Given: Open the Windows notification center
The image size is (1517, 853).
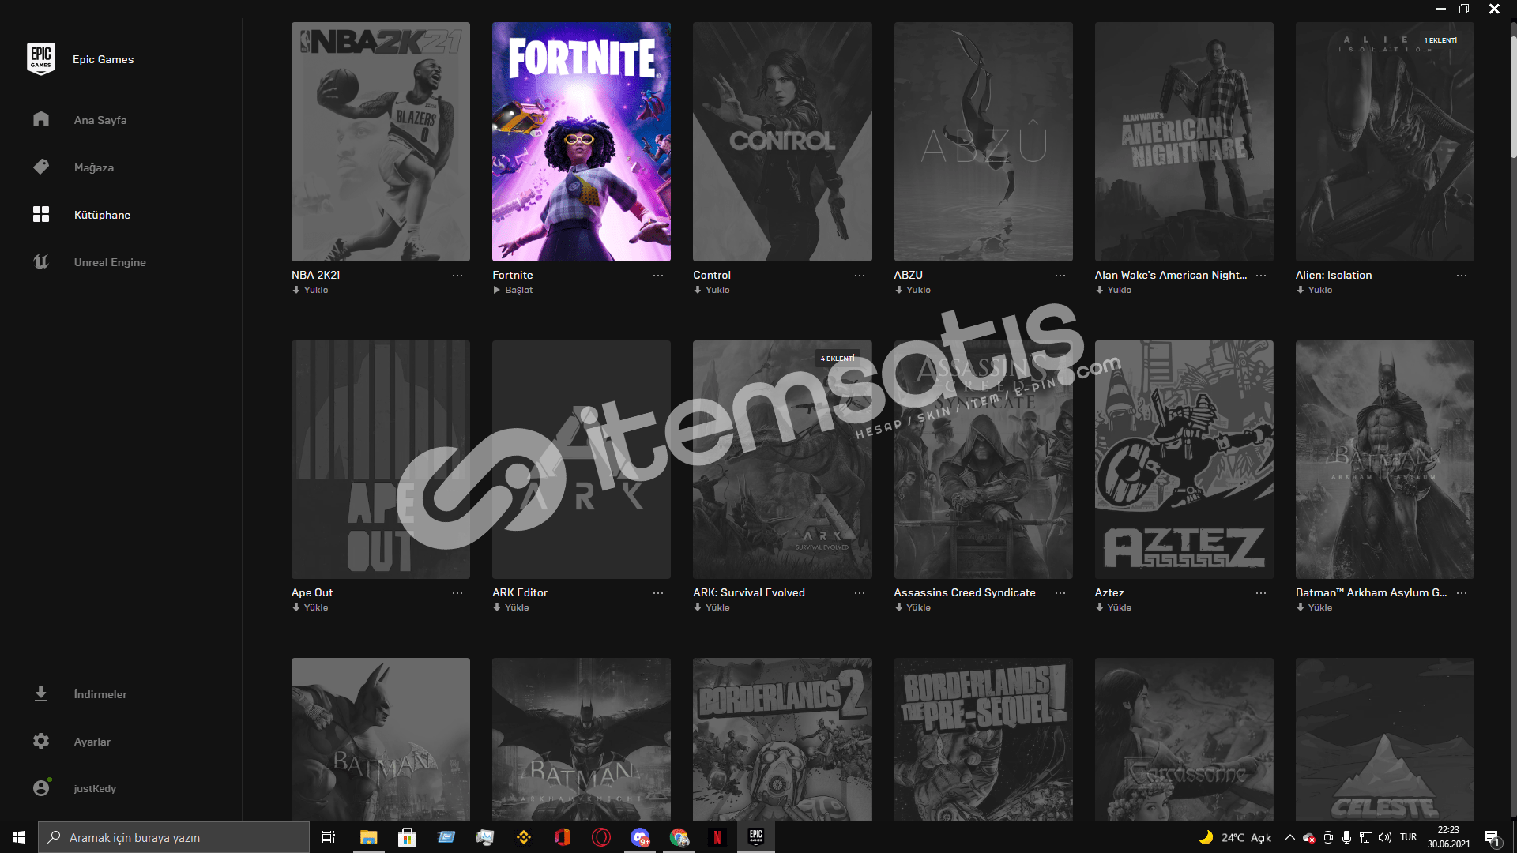Looking at the screenshot, I should [1492, 837].
